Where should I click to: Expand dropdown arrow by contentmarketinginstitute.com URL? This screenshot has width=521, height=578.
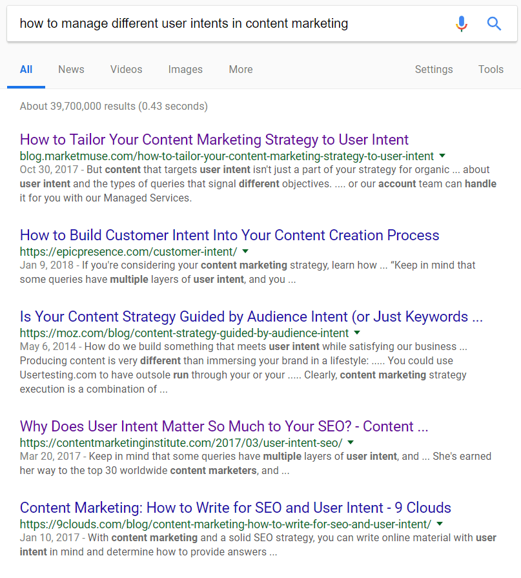351,442
